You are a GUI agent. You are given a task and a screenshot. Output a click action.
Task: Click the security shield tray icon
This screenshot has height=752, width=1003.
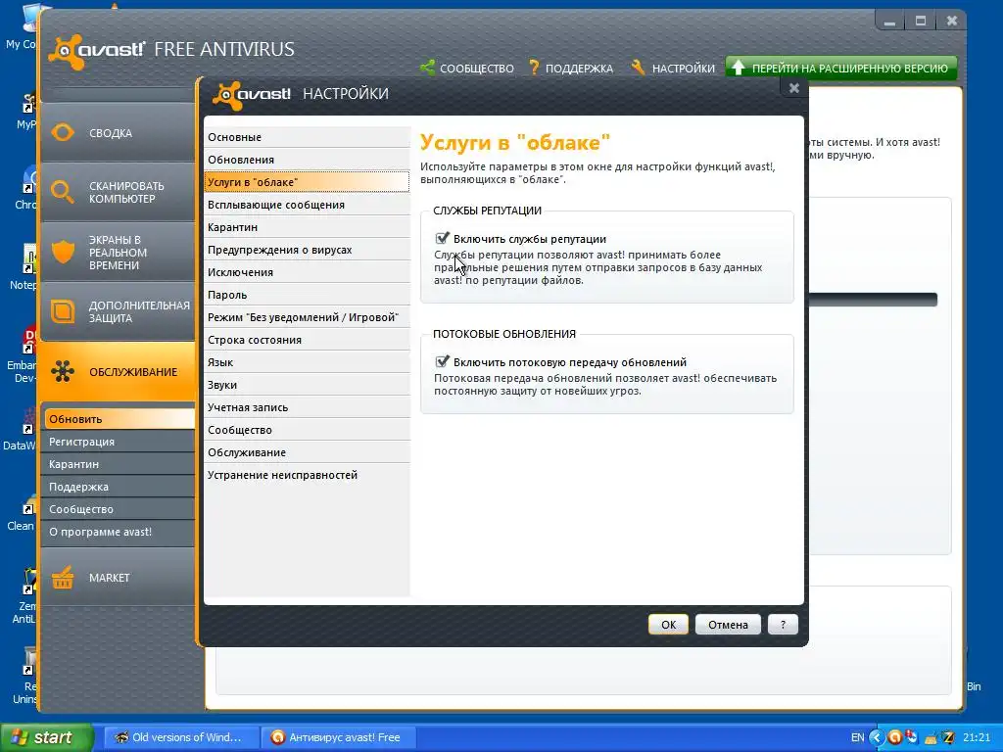[x=912, y=737]
